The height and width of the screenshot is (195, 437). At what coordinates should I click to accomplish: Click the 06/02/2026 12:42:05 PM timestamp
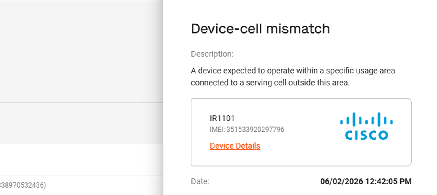pos(366,182)
